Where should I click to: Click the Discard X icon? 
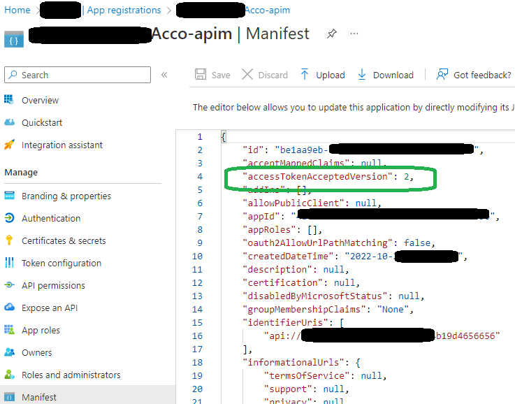click(247, 74)
